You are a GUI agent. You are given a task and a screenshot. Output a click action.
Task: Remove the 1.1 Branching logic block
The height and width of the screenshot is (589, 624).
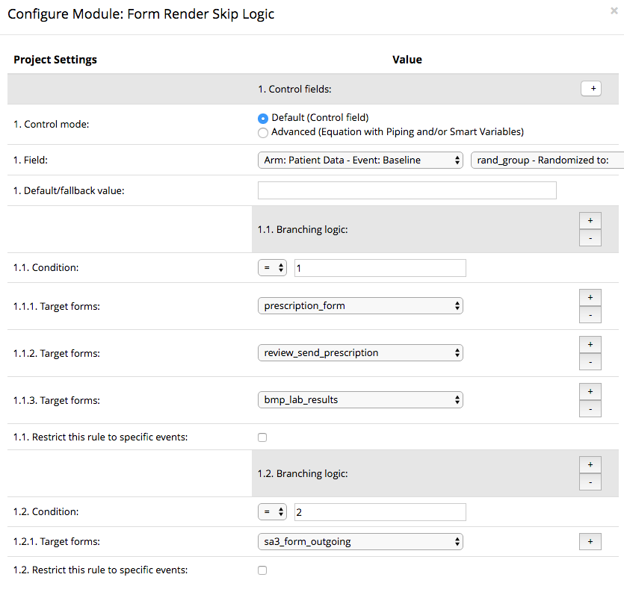[x=590, y=237]
